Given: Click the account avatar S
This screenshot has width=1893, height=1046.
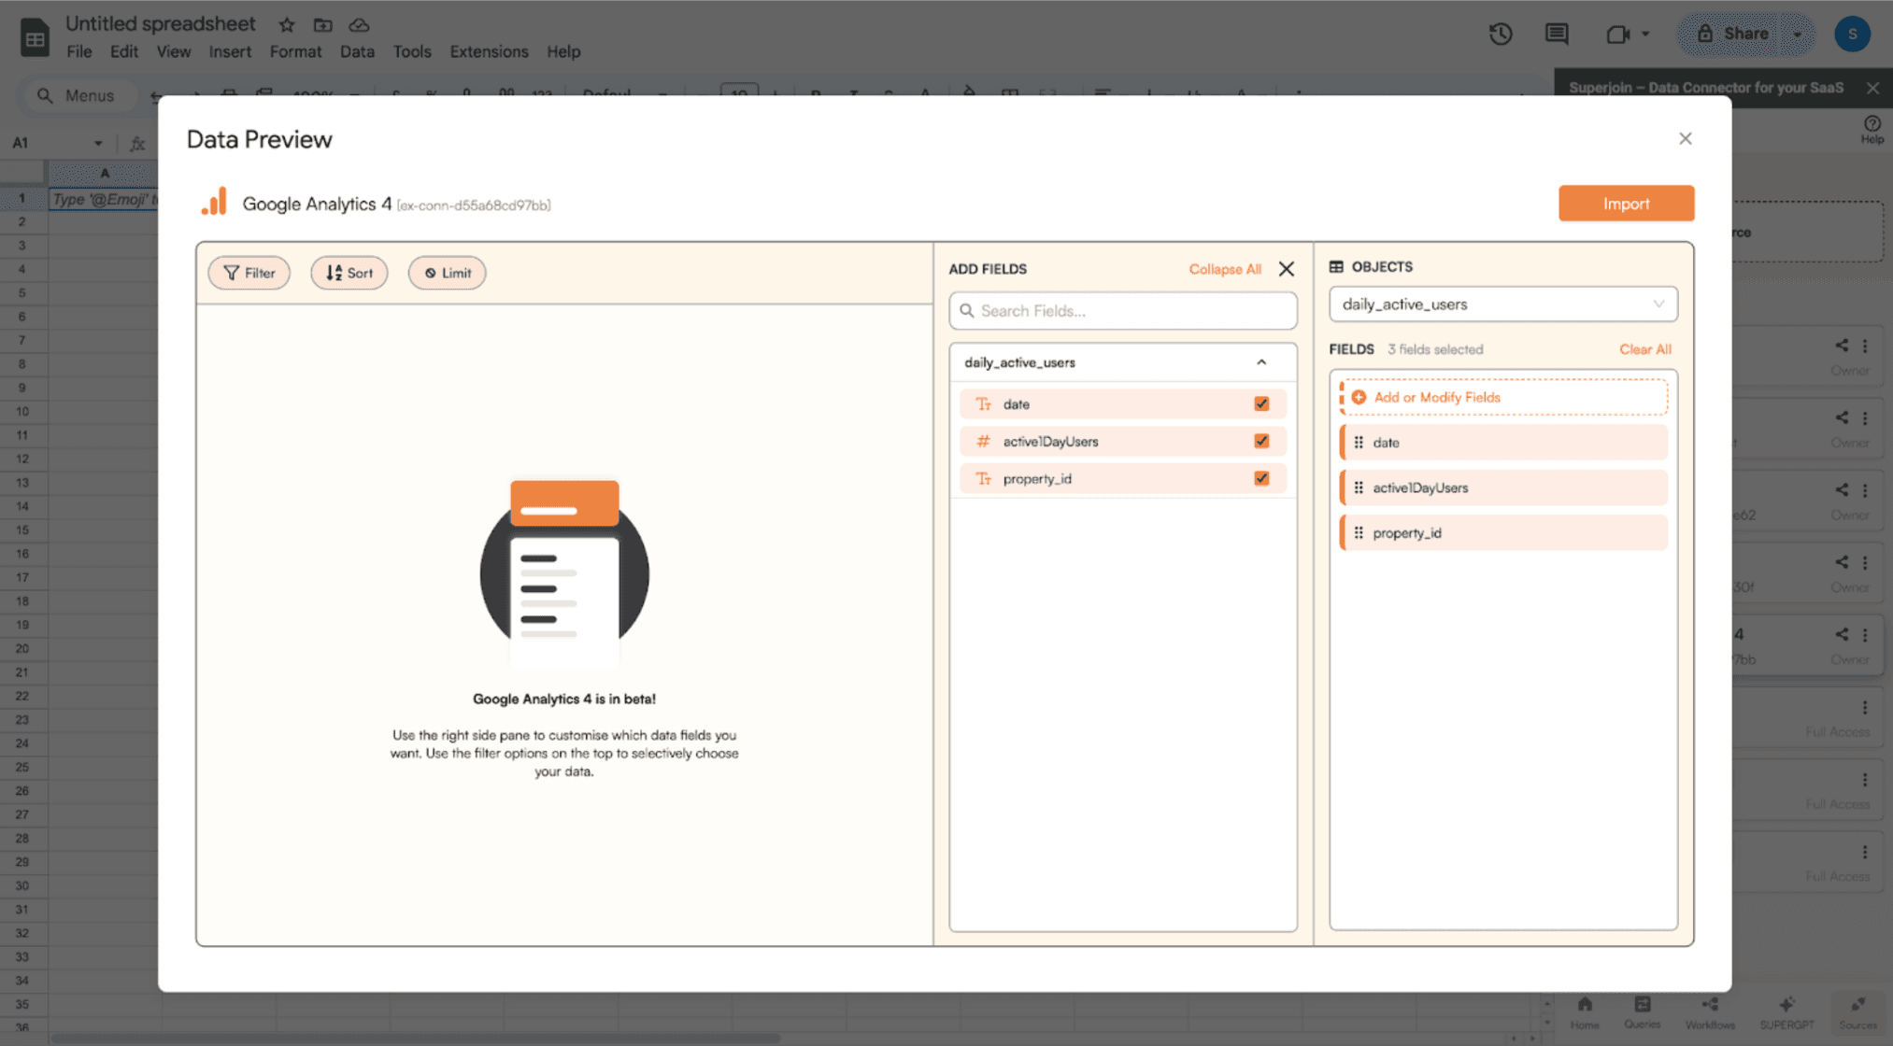Looking at the screenshot, I should tap(1852, 35).
